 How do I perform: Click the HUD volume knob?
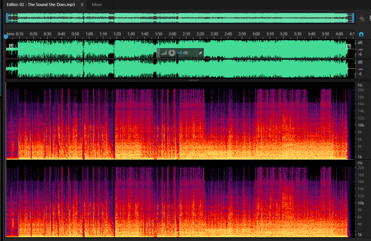pos(172,53)
